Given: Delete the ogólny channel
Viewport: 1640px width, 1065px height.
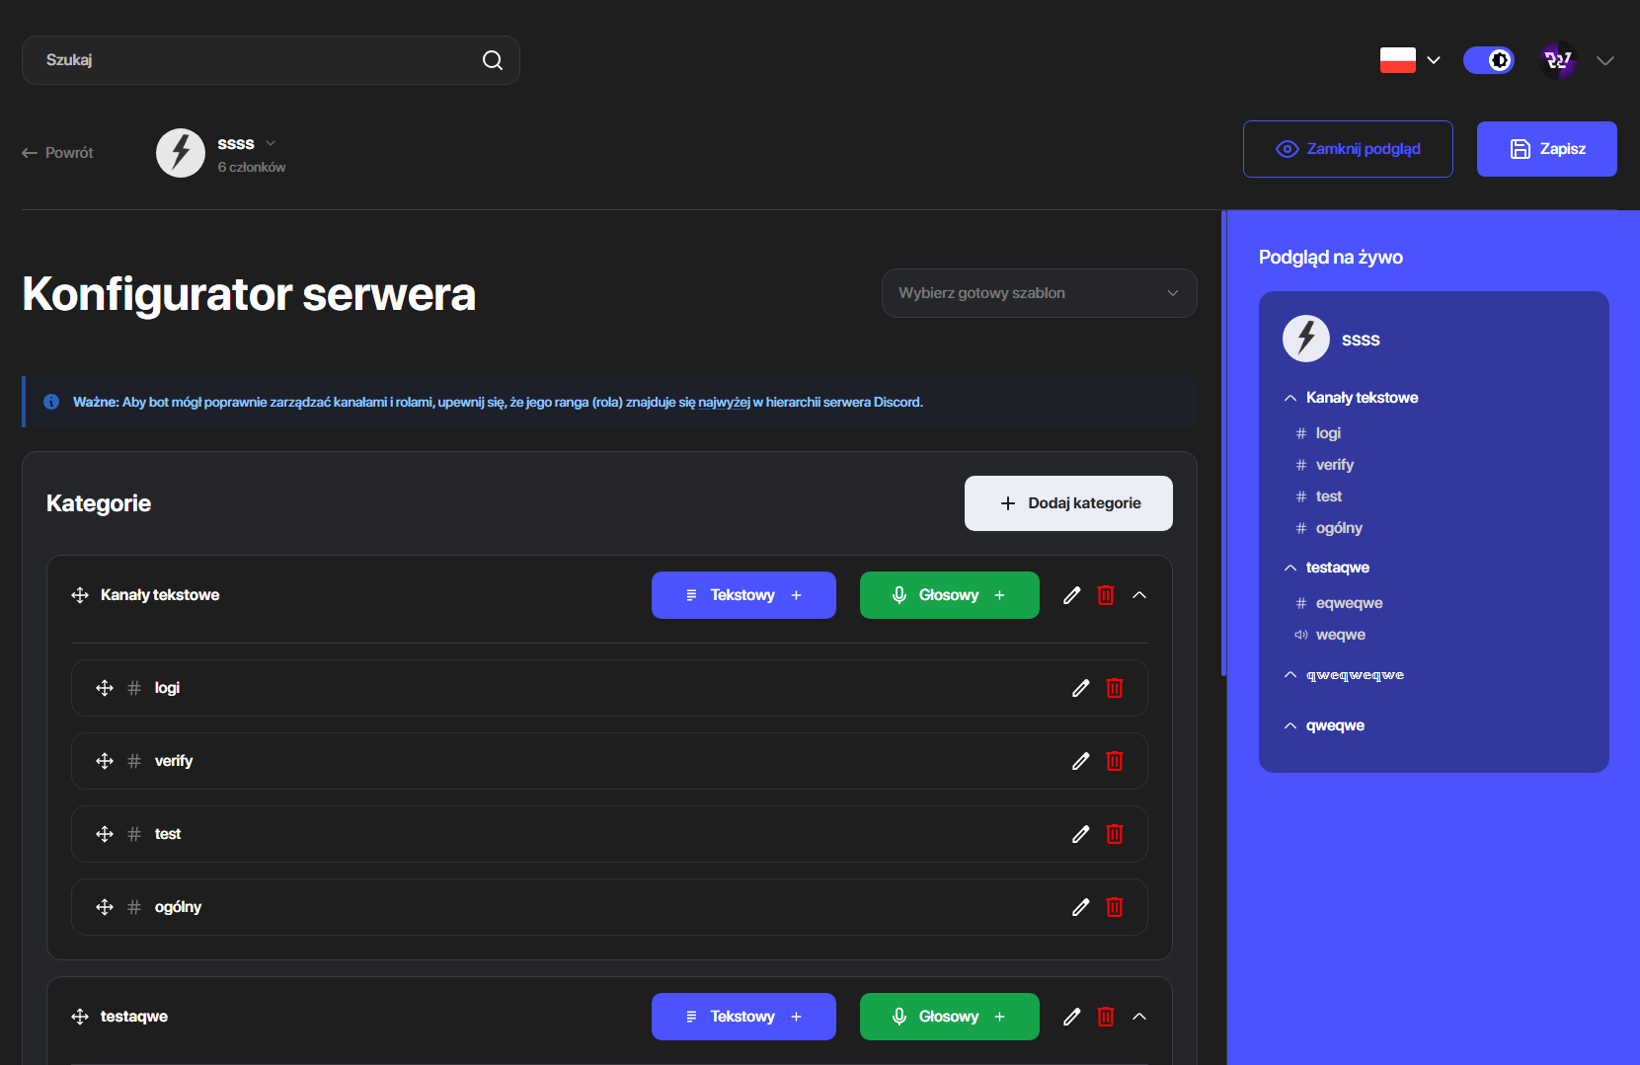Looking at the screenshot, I should [1115, 907].
